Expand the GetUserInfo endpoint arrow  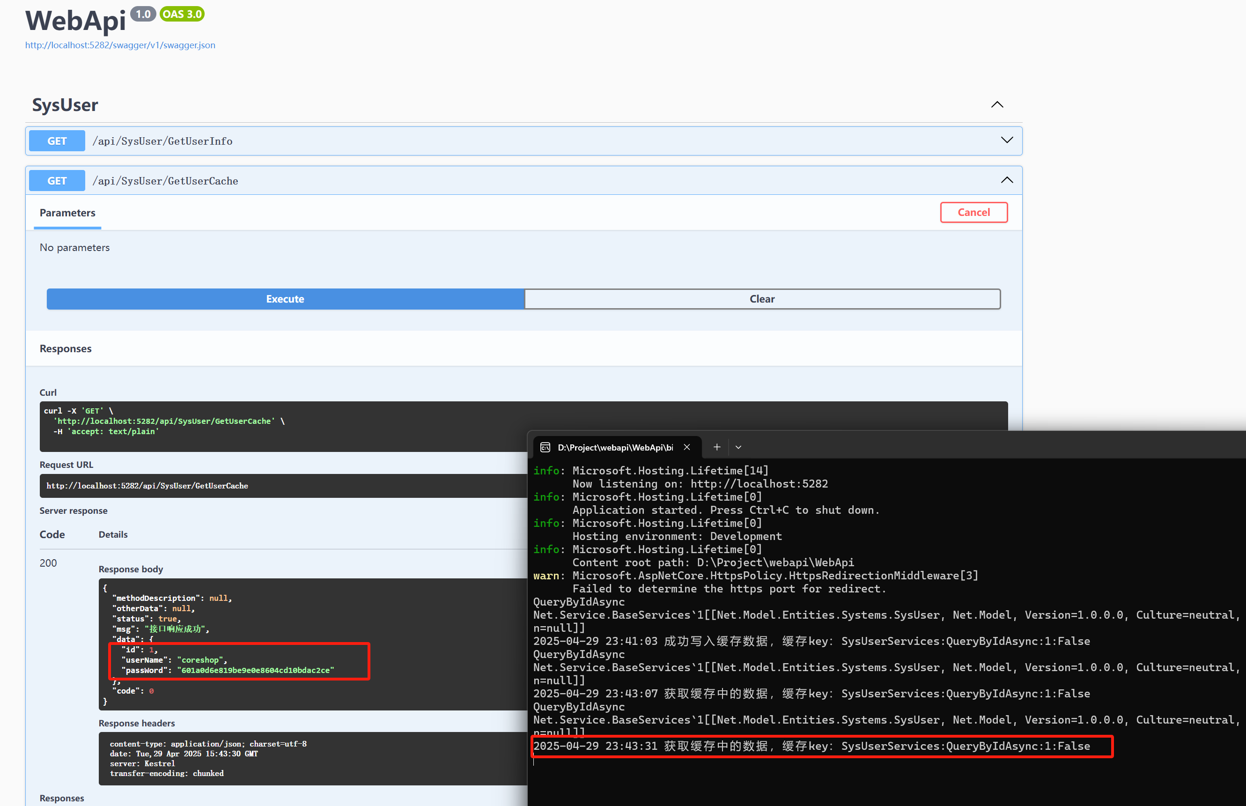click(x=1006, y=140)
